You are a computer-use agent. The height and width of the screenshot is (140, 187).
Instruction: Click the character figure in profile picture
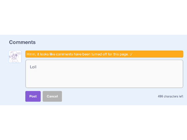[x=14, y=57]
